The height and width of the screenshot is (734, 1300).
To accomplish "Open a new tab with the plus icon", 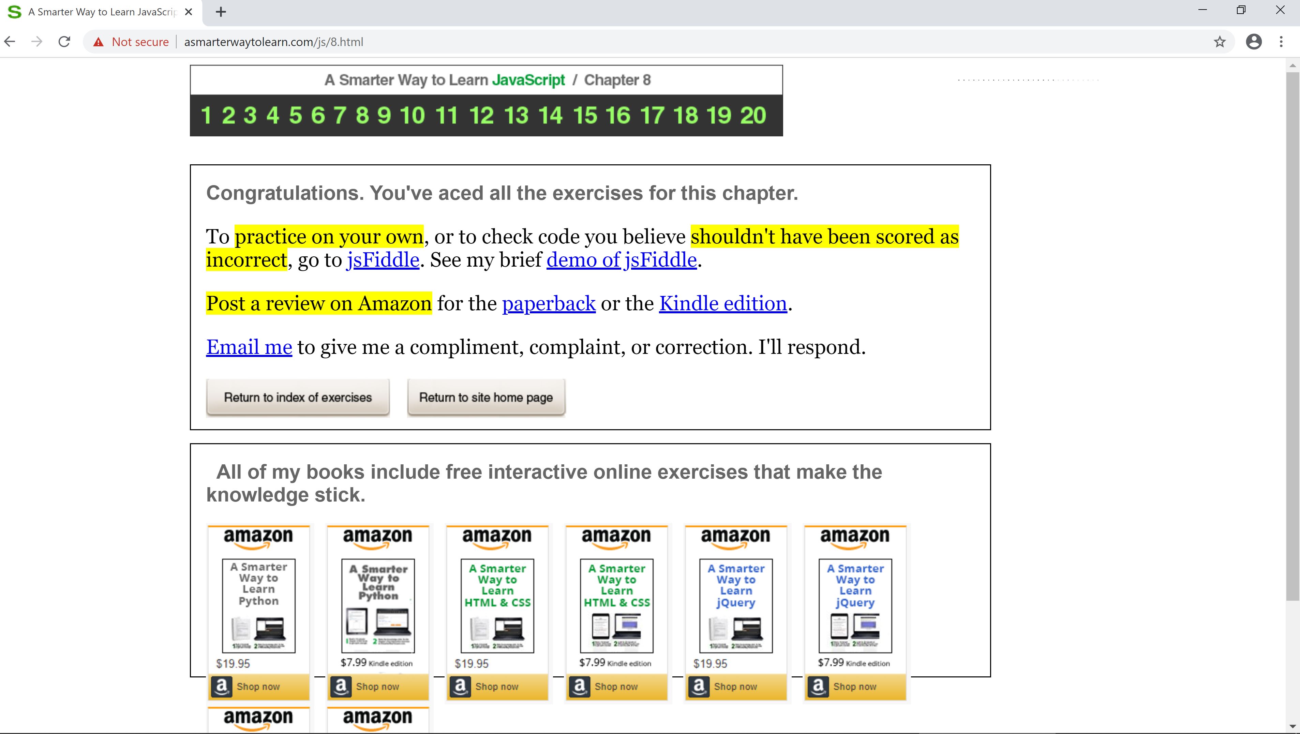I will tap(221, 12).
